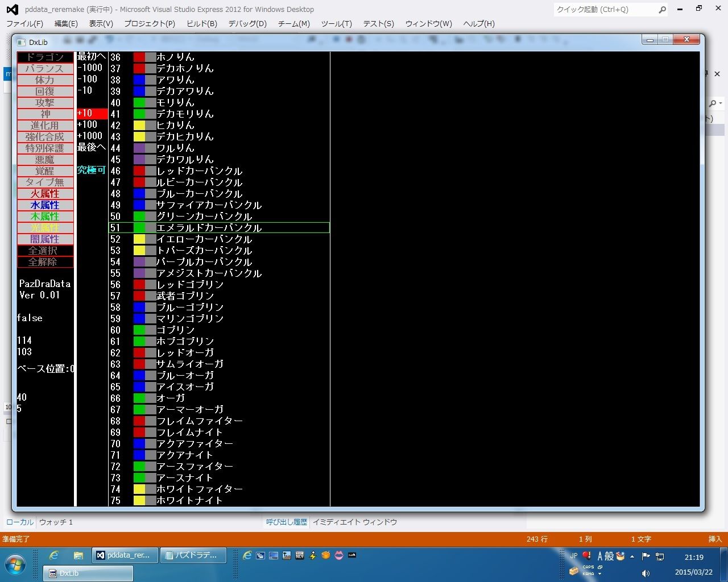Open the テスト(S) menu
This screenshot has height=582, width=728.
pyautogui.click(x=379, y=23)
